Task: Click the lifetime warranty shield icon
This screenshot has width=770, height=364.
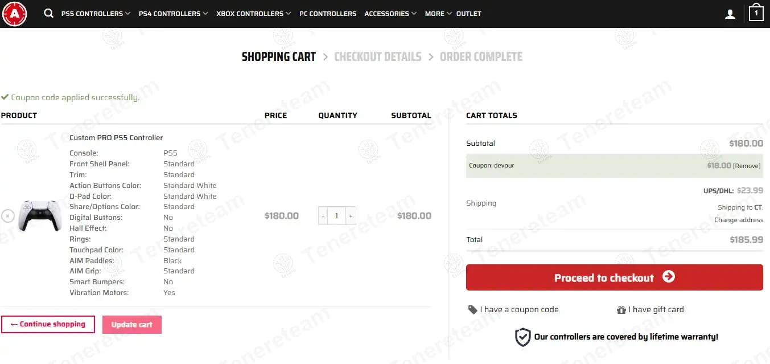Action: (522, 337)
